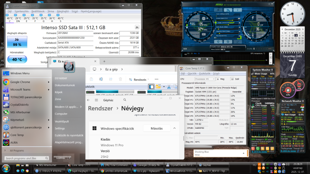Launch qbittorrent parancsikonja entry
The image size is (310, 174).
pos(26,127)
